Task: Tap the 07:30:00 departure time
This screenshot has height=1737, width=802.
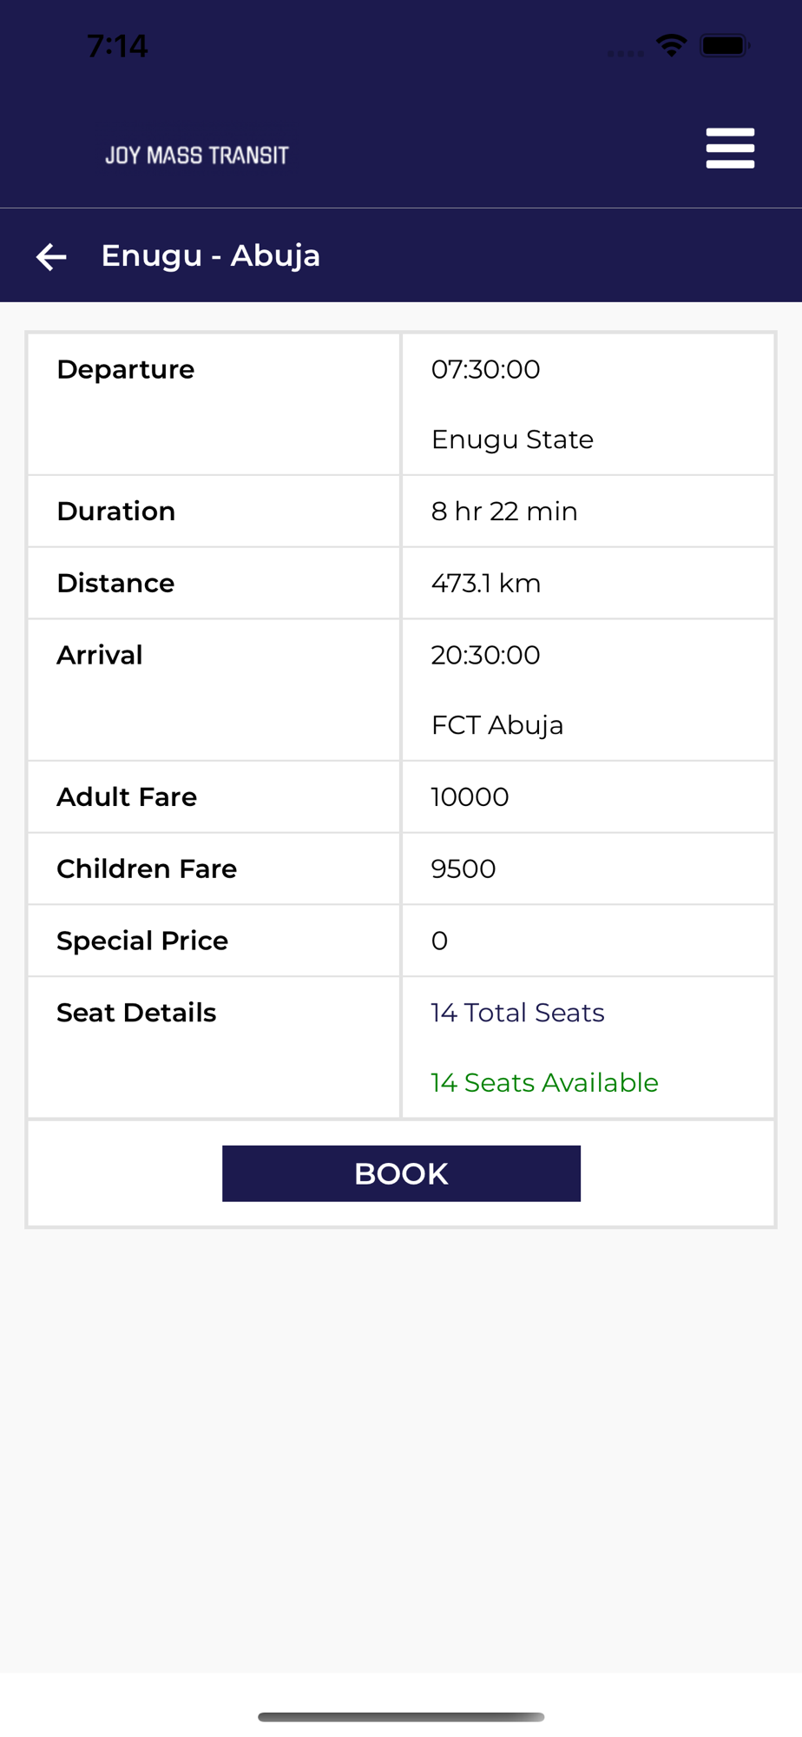Action: pos(485,370)
